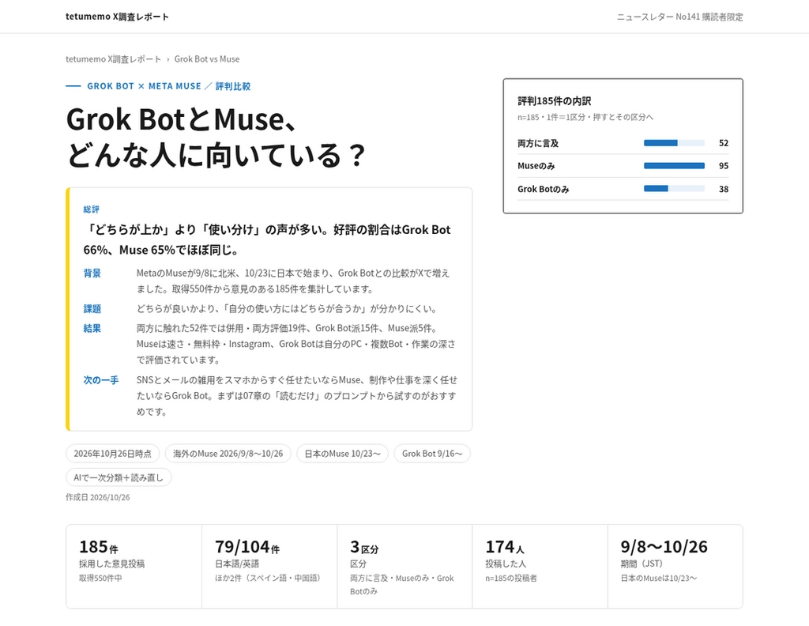The width and height of the screenshot is (809, 626).
Task: Click the tetumemo X調査レポート breadcrumb link
Action: click(114, 58)
